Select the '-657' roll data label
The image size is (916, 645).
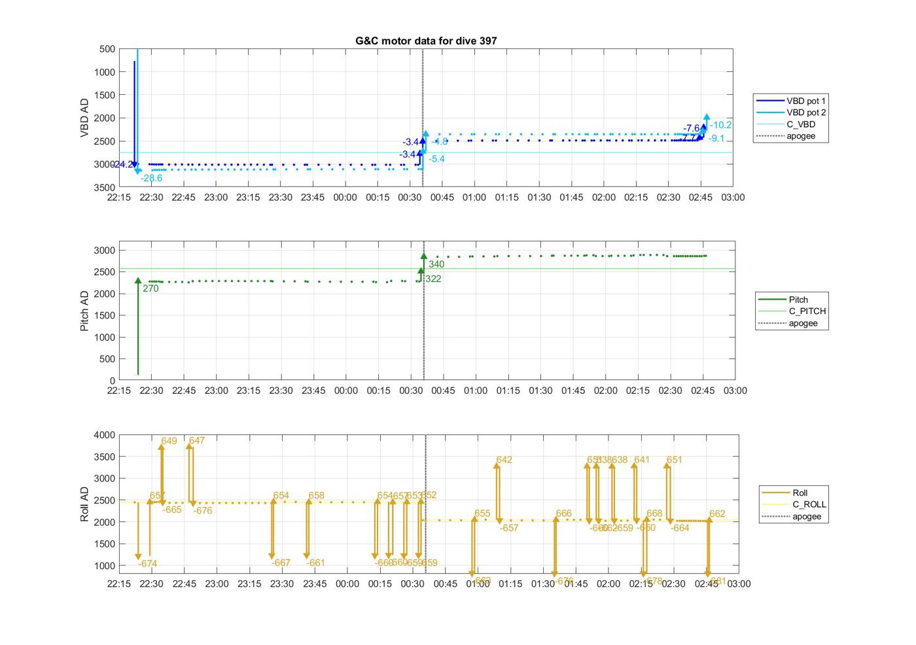click(x=509, y=528)
